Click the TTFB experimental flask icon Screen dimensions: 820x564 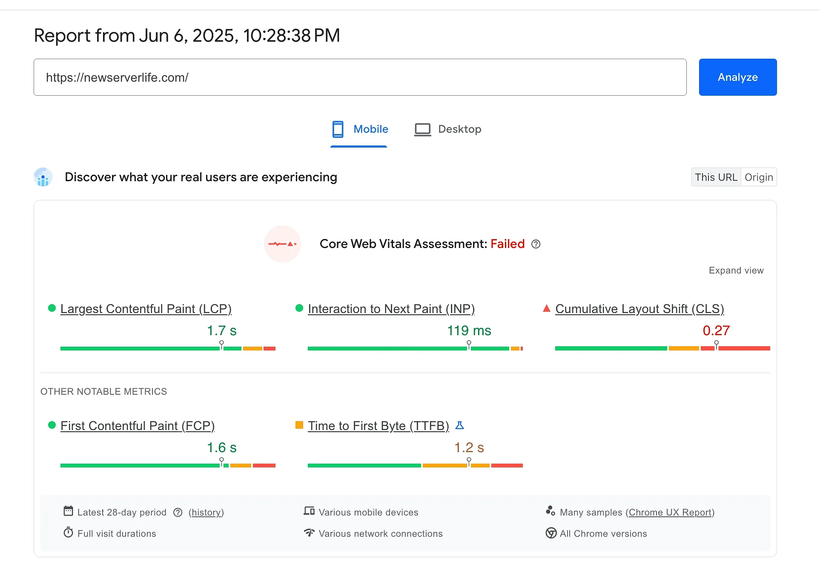pos(459,425)
